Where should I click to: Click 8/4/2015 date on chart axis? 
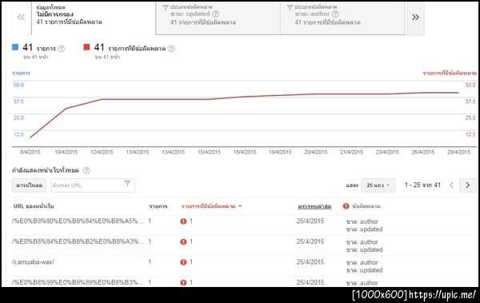[30, 152]
